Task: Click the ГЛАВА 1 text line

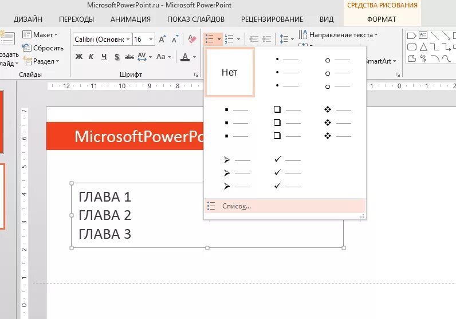Action: (105, 197)
